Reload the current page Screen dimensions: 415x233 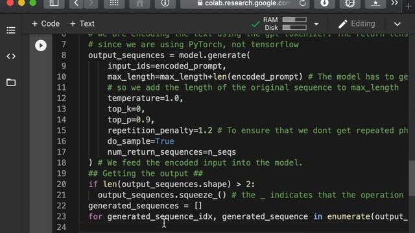pos(303,3)
